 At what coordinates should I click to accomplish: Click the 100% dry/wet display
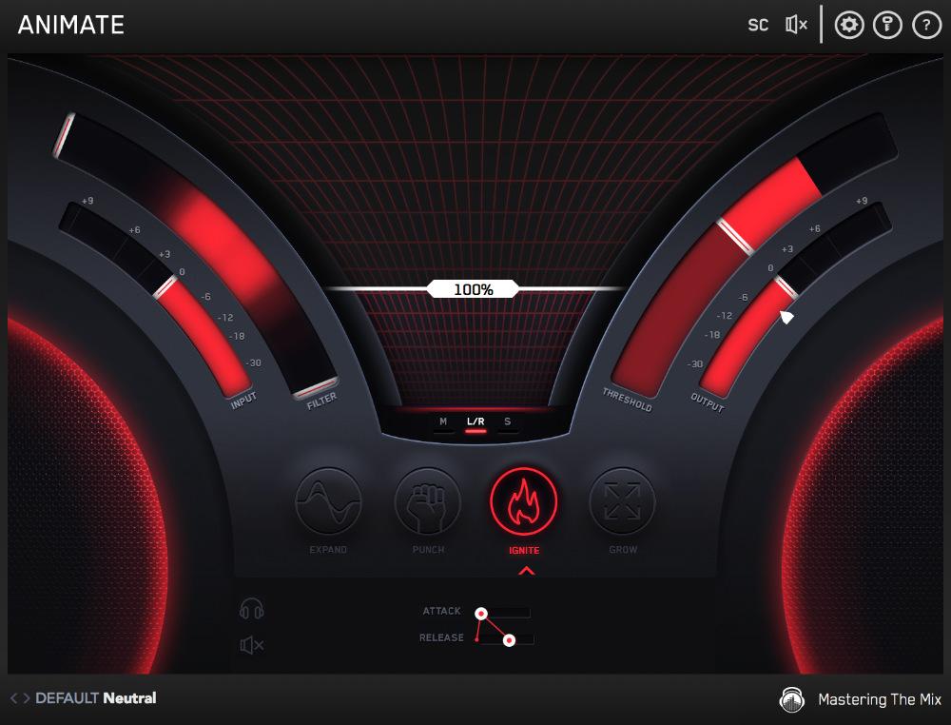[x=473, y=288]
